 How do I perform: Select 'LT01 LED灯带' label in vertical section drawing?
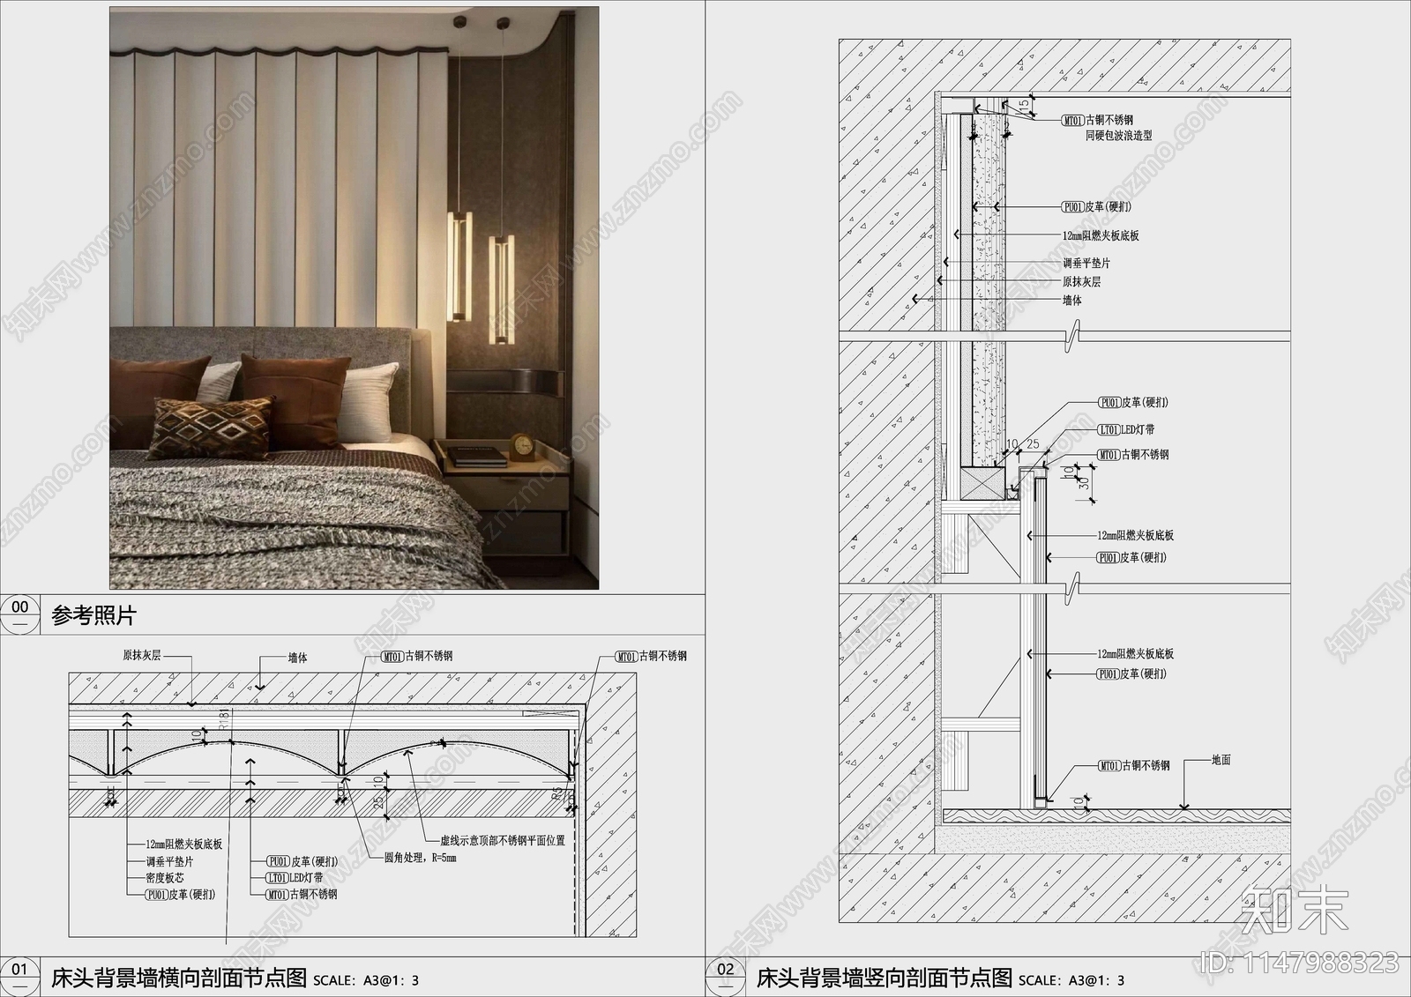[1125, 430]
